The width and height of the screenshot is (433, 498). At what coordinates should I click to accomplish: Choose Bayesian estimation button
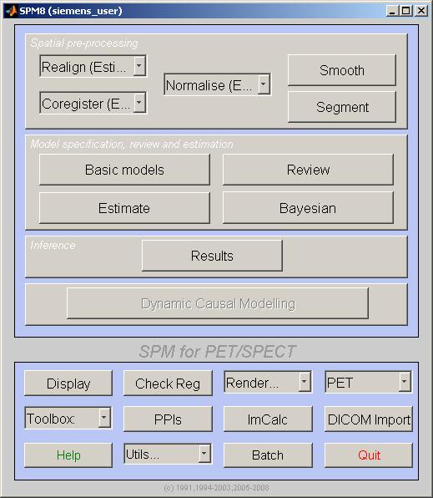coord(308,208)
